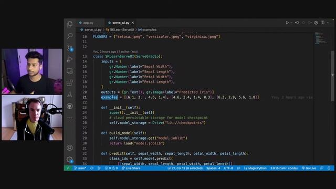Click the bottom webcam video thumbnail

click(32, 118)
